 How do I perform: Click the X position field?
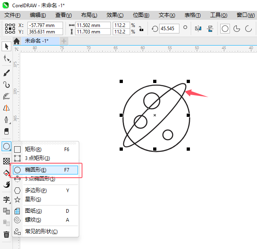45,25
